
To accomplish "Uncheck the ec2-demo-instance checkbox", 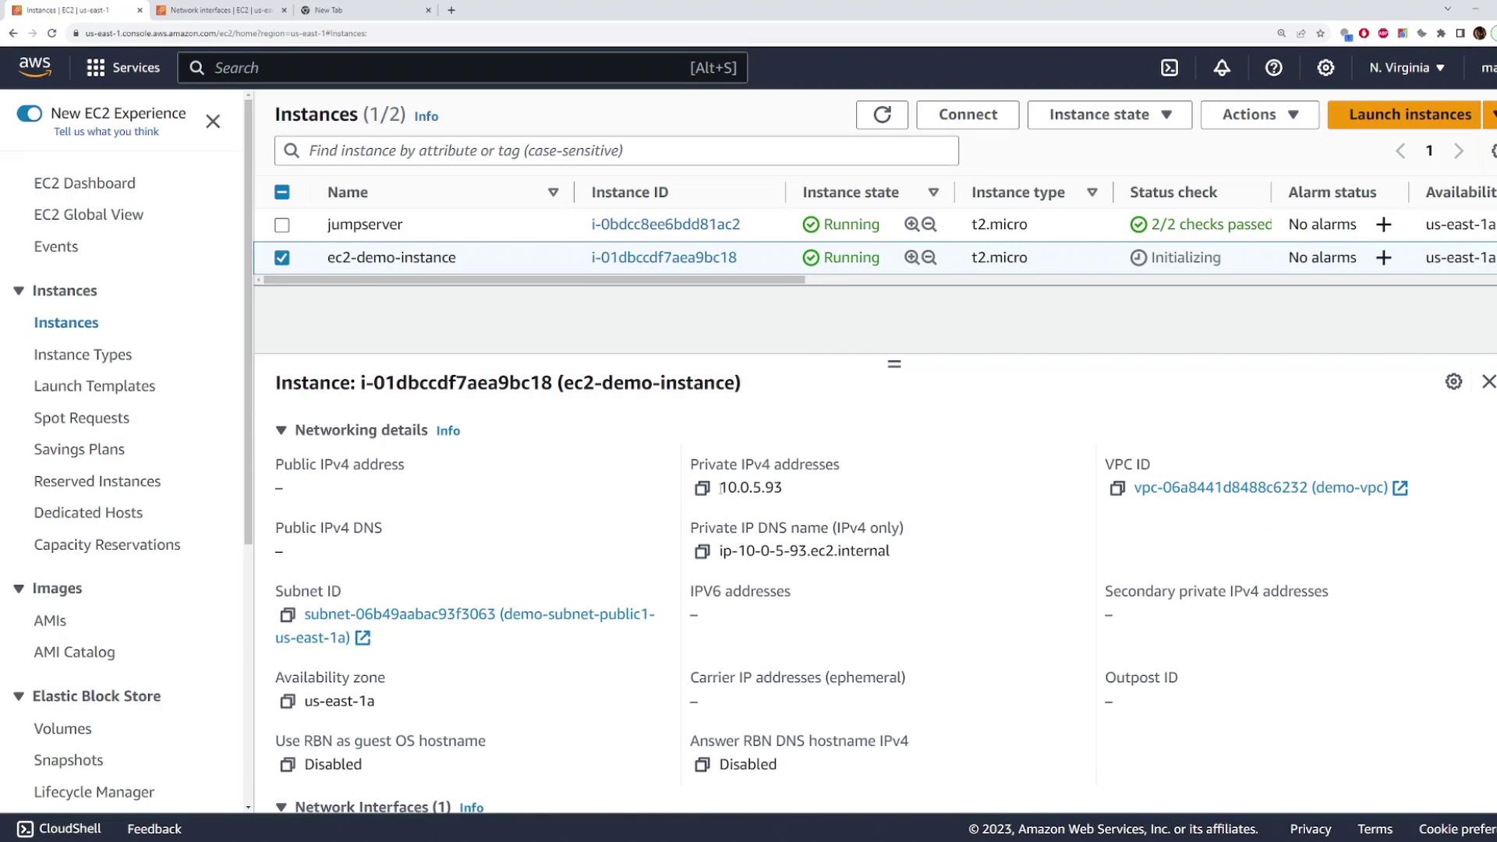I will point(282,258).
